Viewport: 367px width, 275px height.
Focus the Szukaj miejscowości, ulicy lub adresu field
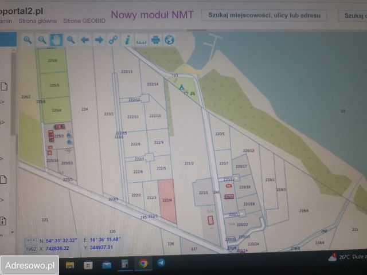264,15
